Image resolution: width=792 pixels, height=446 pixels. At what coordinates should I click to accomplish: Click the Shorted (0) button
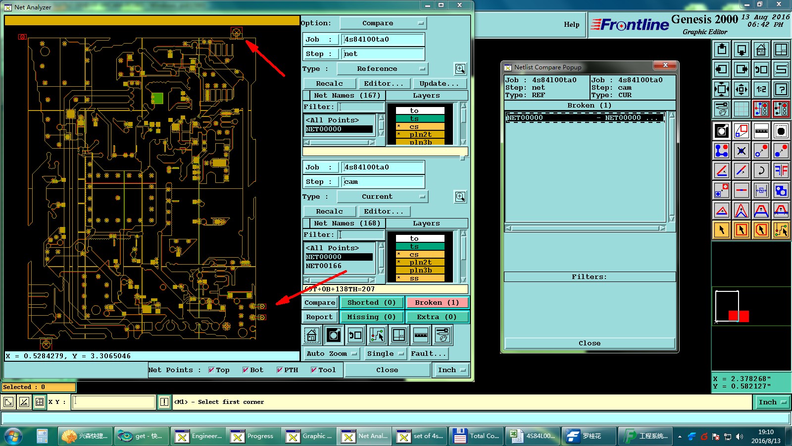(x=372, y=303)
